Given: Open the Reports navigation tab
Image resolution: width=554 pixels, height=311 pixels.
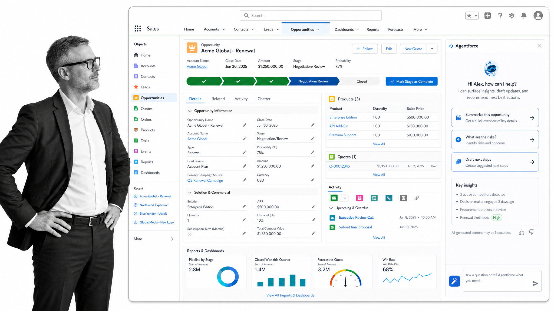Looking at the screenshot, I should 373,29.
